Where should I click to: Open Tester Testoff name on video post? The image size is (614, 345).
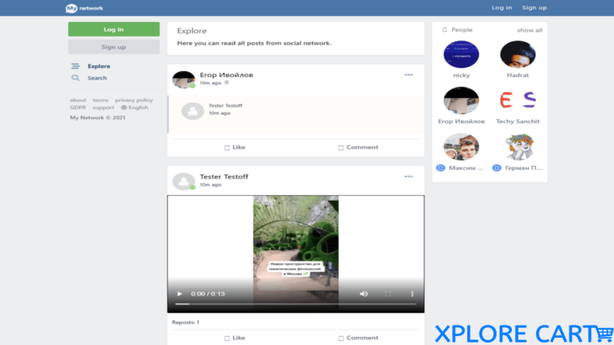tap(224, 177)
